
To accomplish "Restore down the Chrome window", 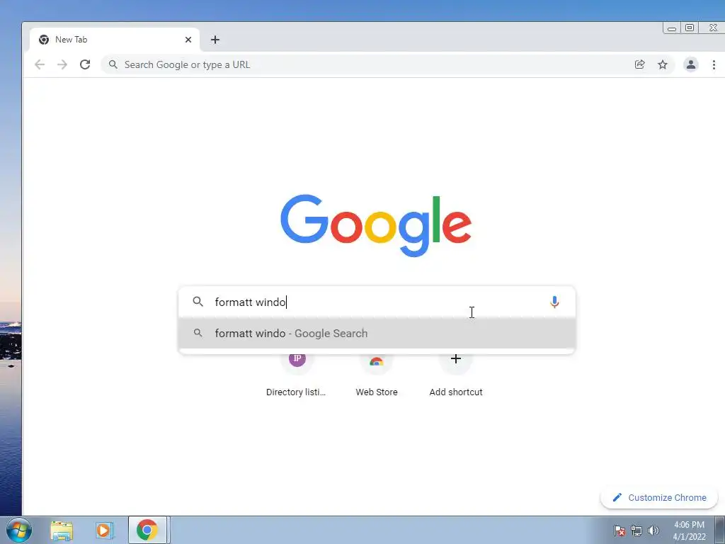I will pos(690,28).
